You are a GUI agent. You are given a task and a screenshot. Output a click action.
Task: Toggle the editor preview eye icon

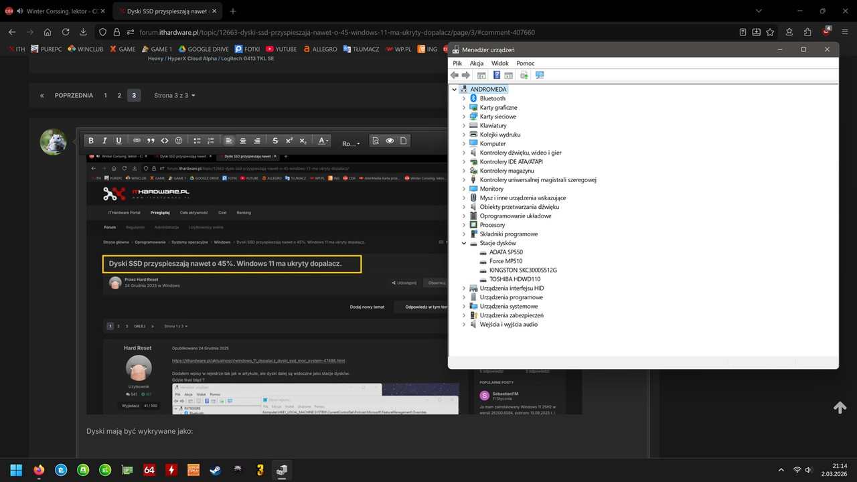390,141
